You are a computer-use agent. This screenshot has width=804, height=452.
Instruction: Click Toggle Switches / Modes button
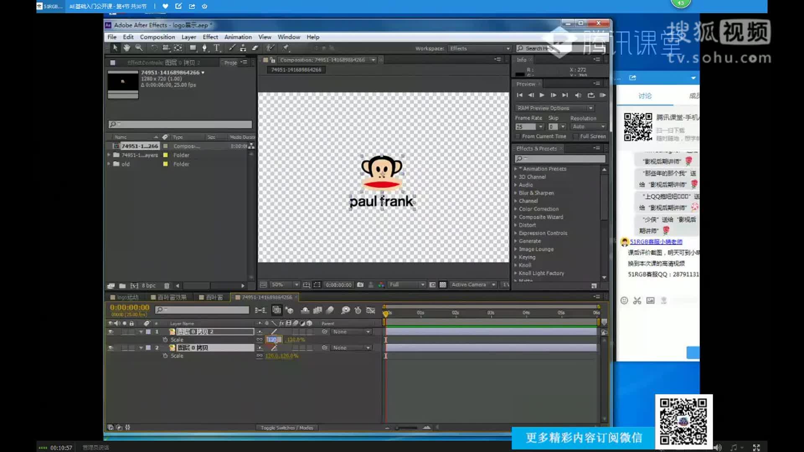point(287,428)
